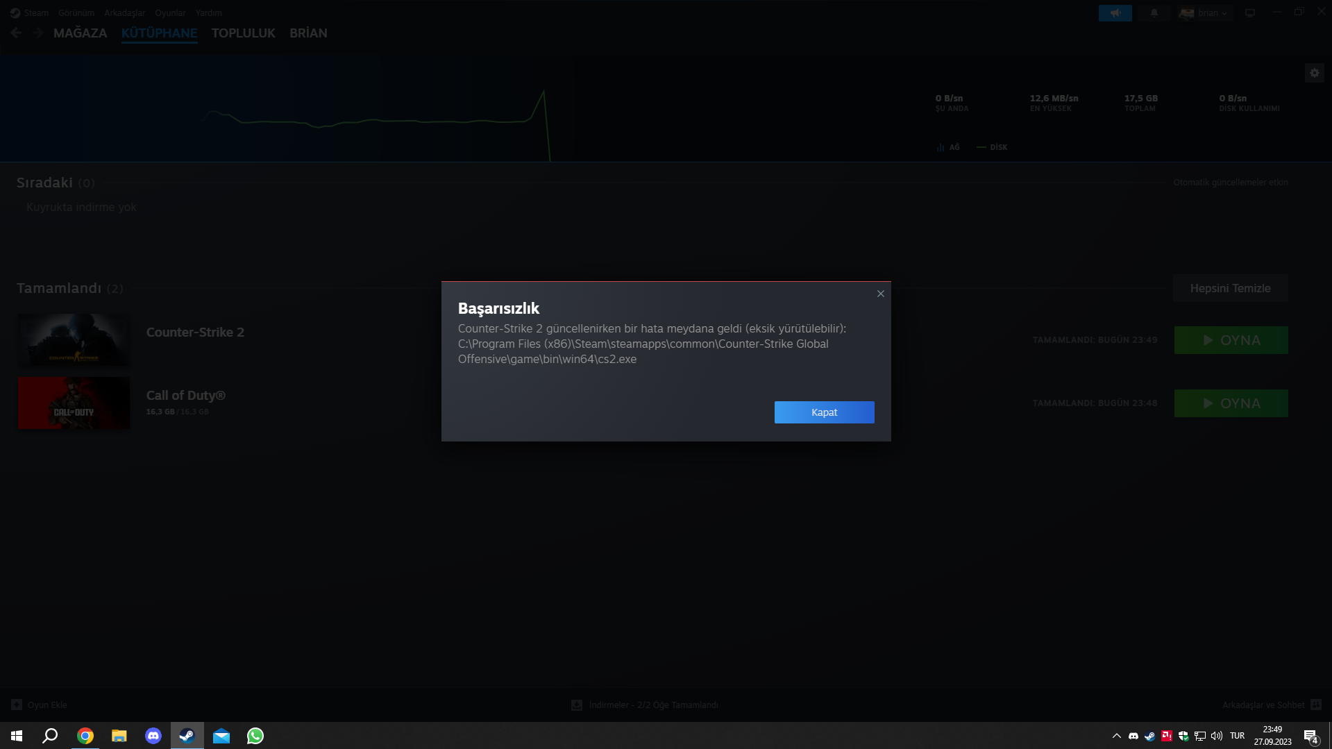This screenshot has width=1332, height=749.
Task: Open the Windows notification center icon
Action: tap(1310, 736)
